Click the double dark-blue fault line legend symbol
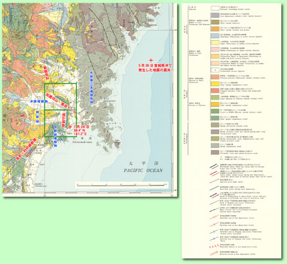The width and height of the screenshot is (287, 264). coord(214,166)
